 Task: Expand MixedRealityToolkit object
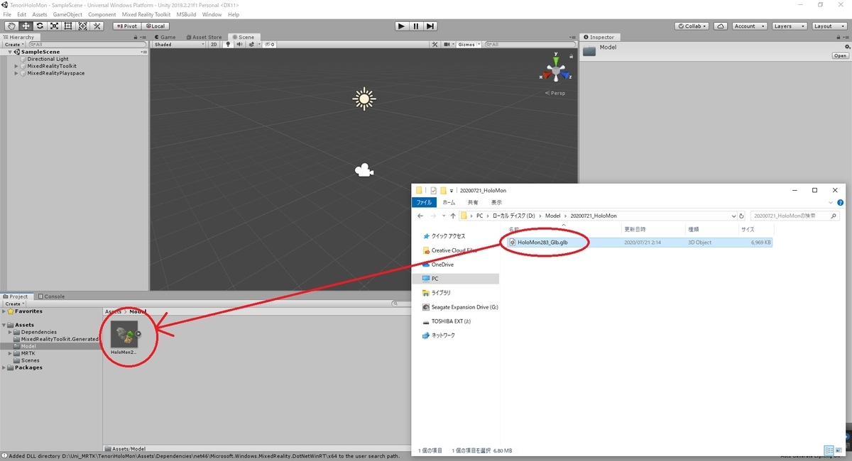(x=16, y=66)
